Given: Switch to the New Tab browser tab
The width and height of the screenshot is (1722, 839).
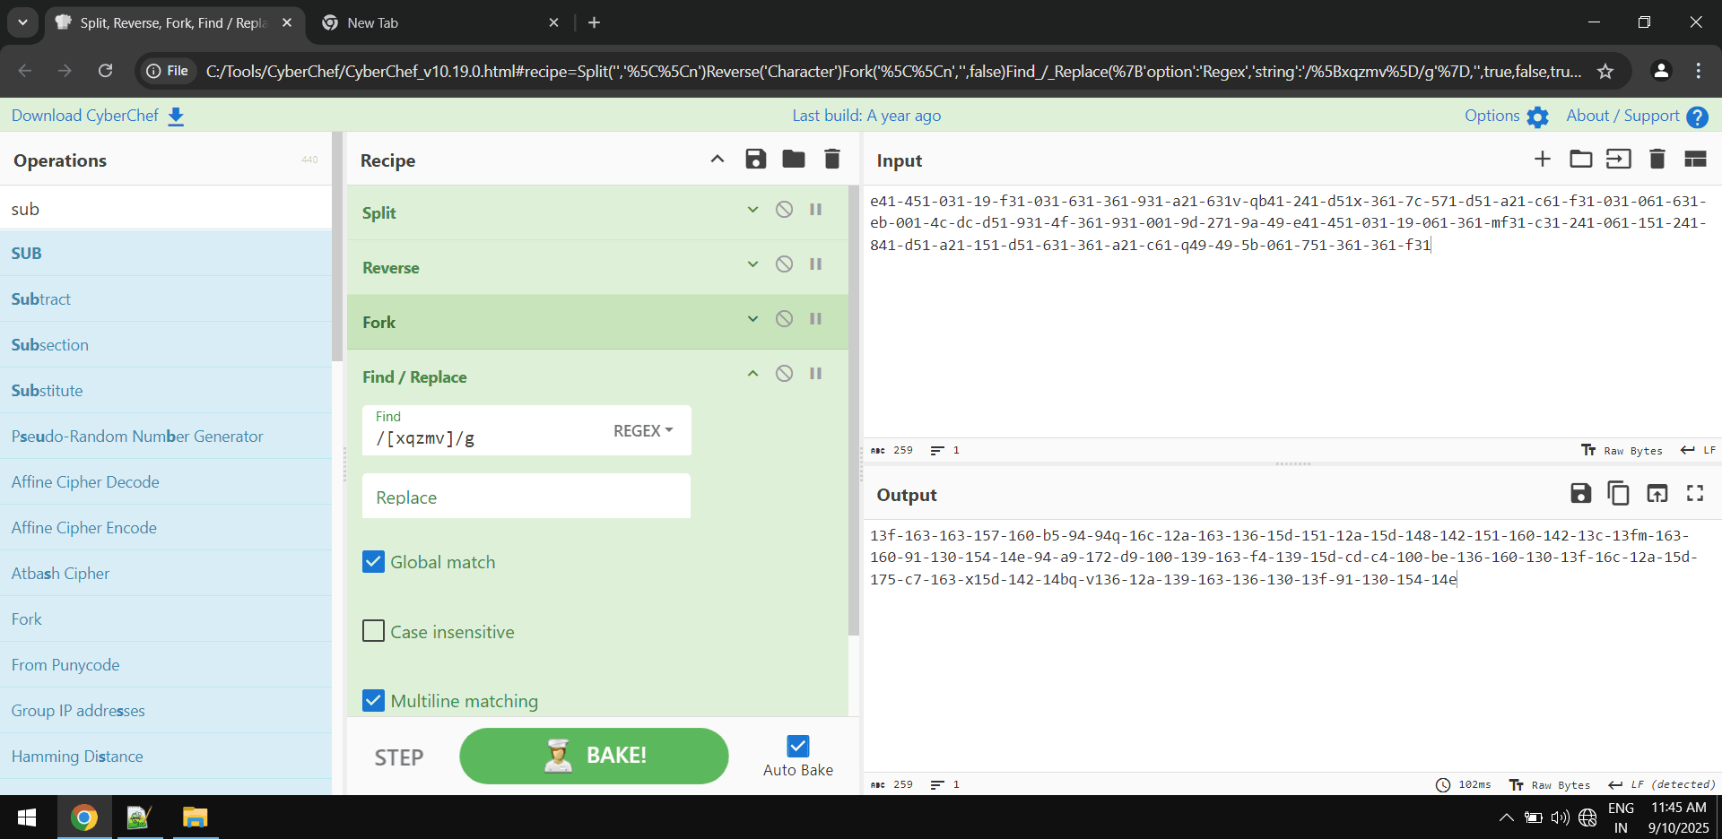Looking at the screenshot, I should coord(439,22).
